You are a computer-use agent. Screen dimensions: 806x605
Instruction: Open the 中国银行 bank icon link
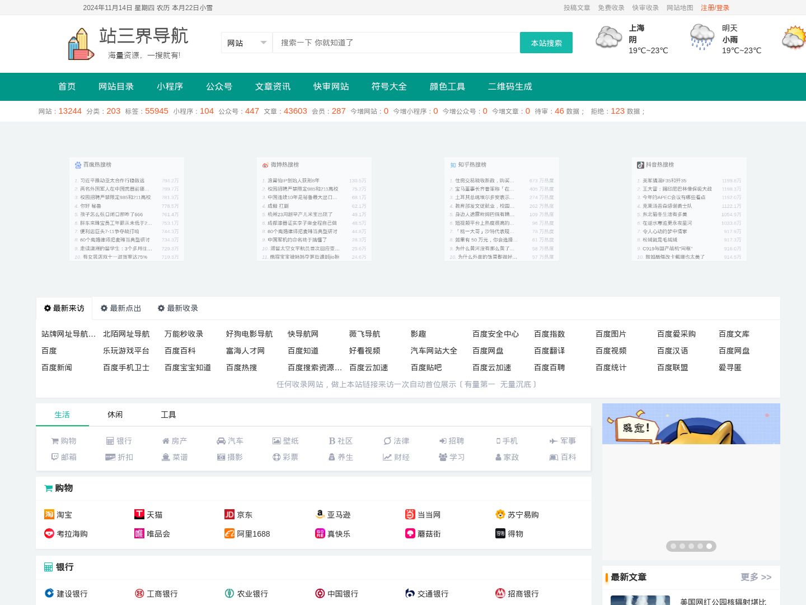320,593
